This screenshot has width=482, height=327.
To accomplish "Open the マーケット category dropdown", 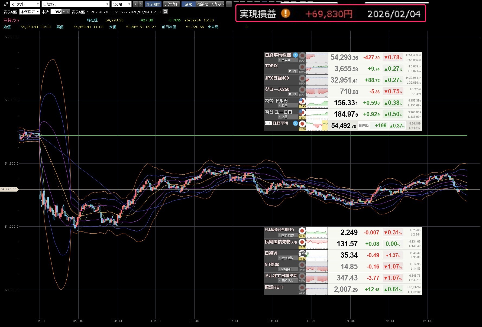I will tap(25, 4).
